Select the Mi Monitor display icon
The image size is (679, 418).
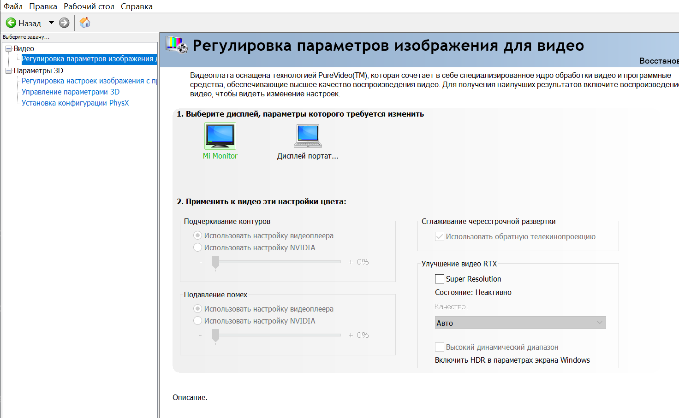[x=220, y=136]
